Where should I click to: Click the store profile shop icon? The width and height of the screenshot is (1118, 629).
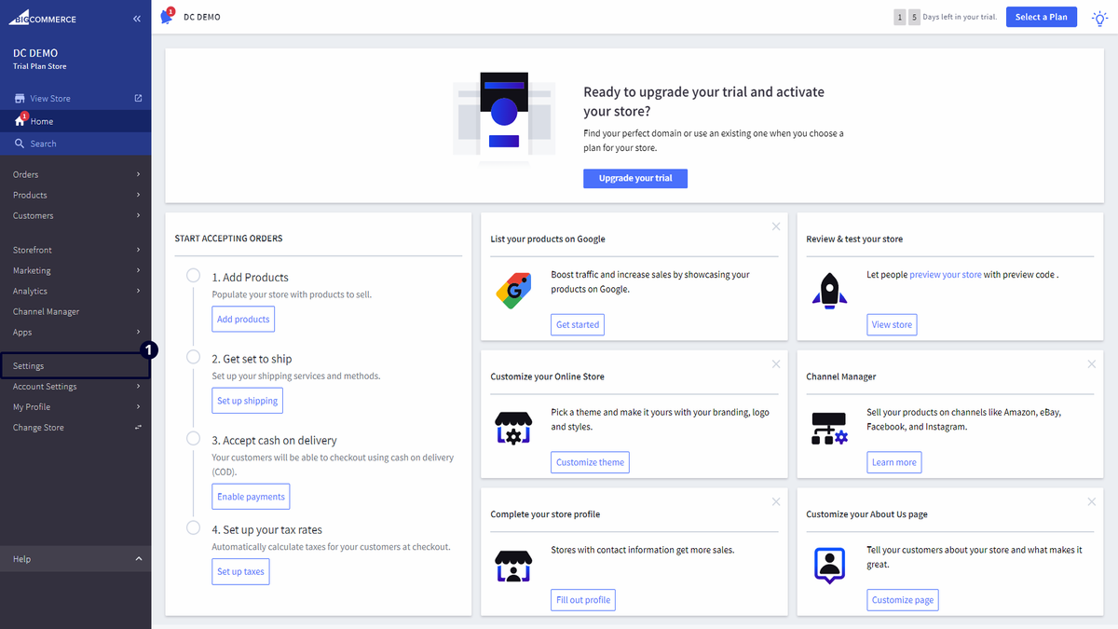513,566
